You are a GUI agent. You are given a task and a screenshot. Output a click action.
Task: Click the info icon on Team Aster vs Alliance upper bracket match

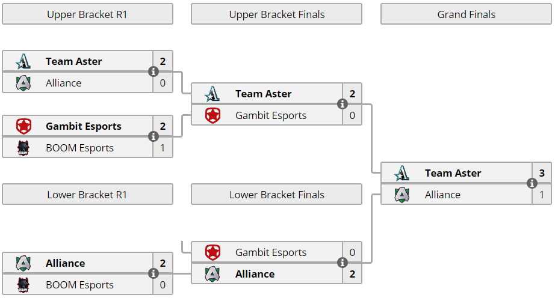pos(153,71)
